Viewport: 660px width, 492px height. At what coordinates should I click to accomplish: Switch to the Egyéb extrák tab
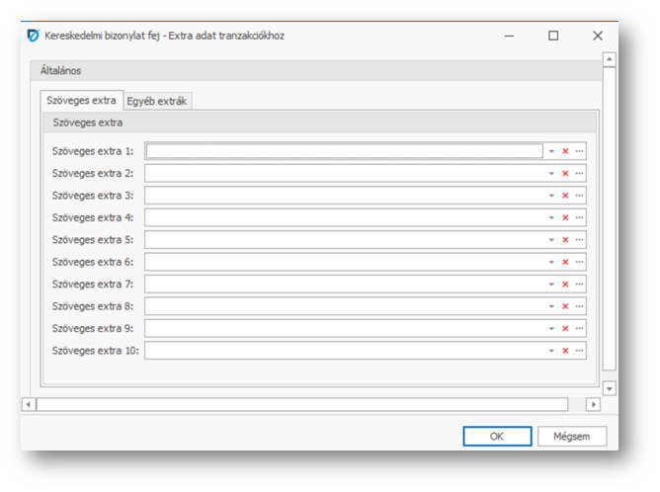pyautogui.click(x=159, y=101)
